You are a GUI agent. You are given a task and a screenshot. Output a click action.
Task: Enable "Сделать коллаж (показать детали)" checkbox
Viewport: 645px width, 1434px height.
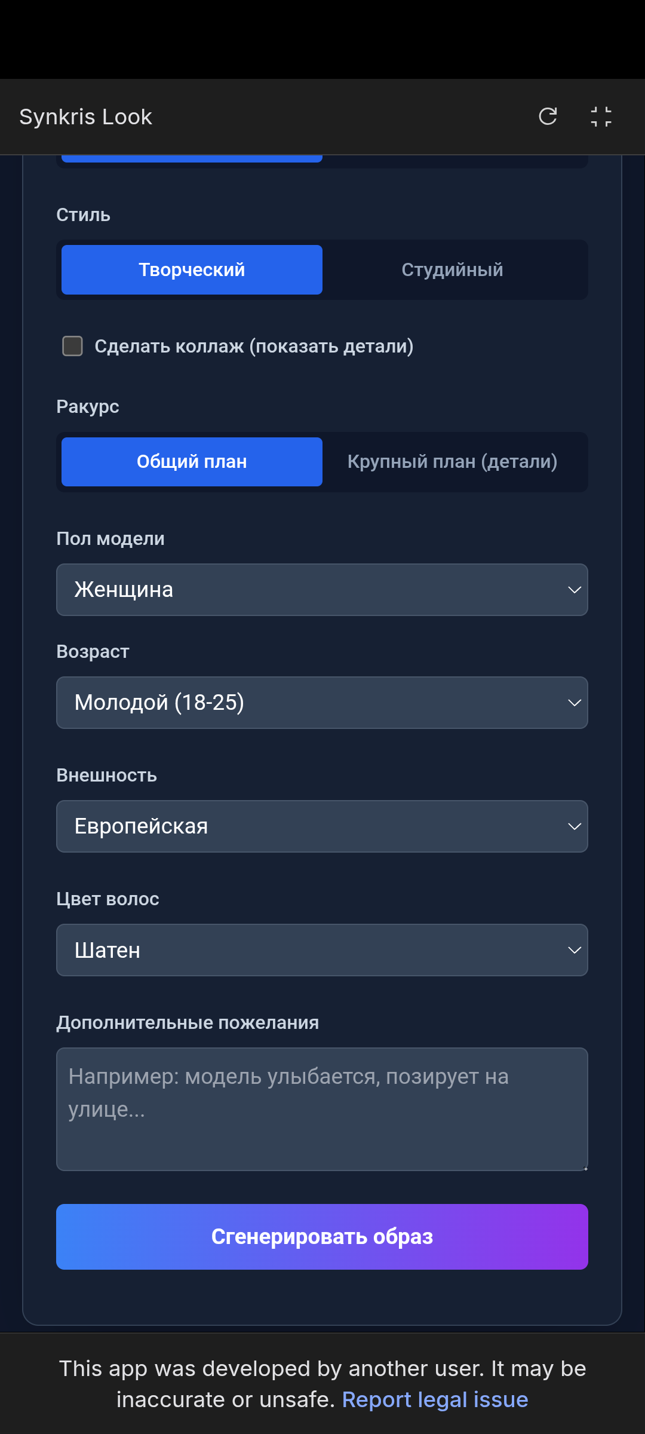click(72, 346)
